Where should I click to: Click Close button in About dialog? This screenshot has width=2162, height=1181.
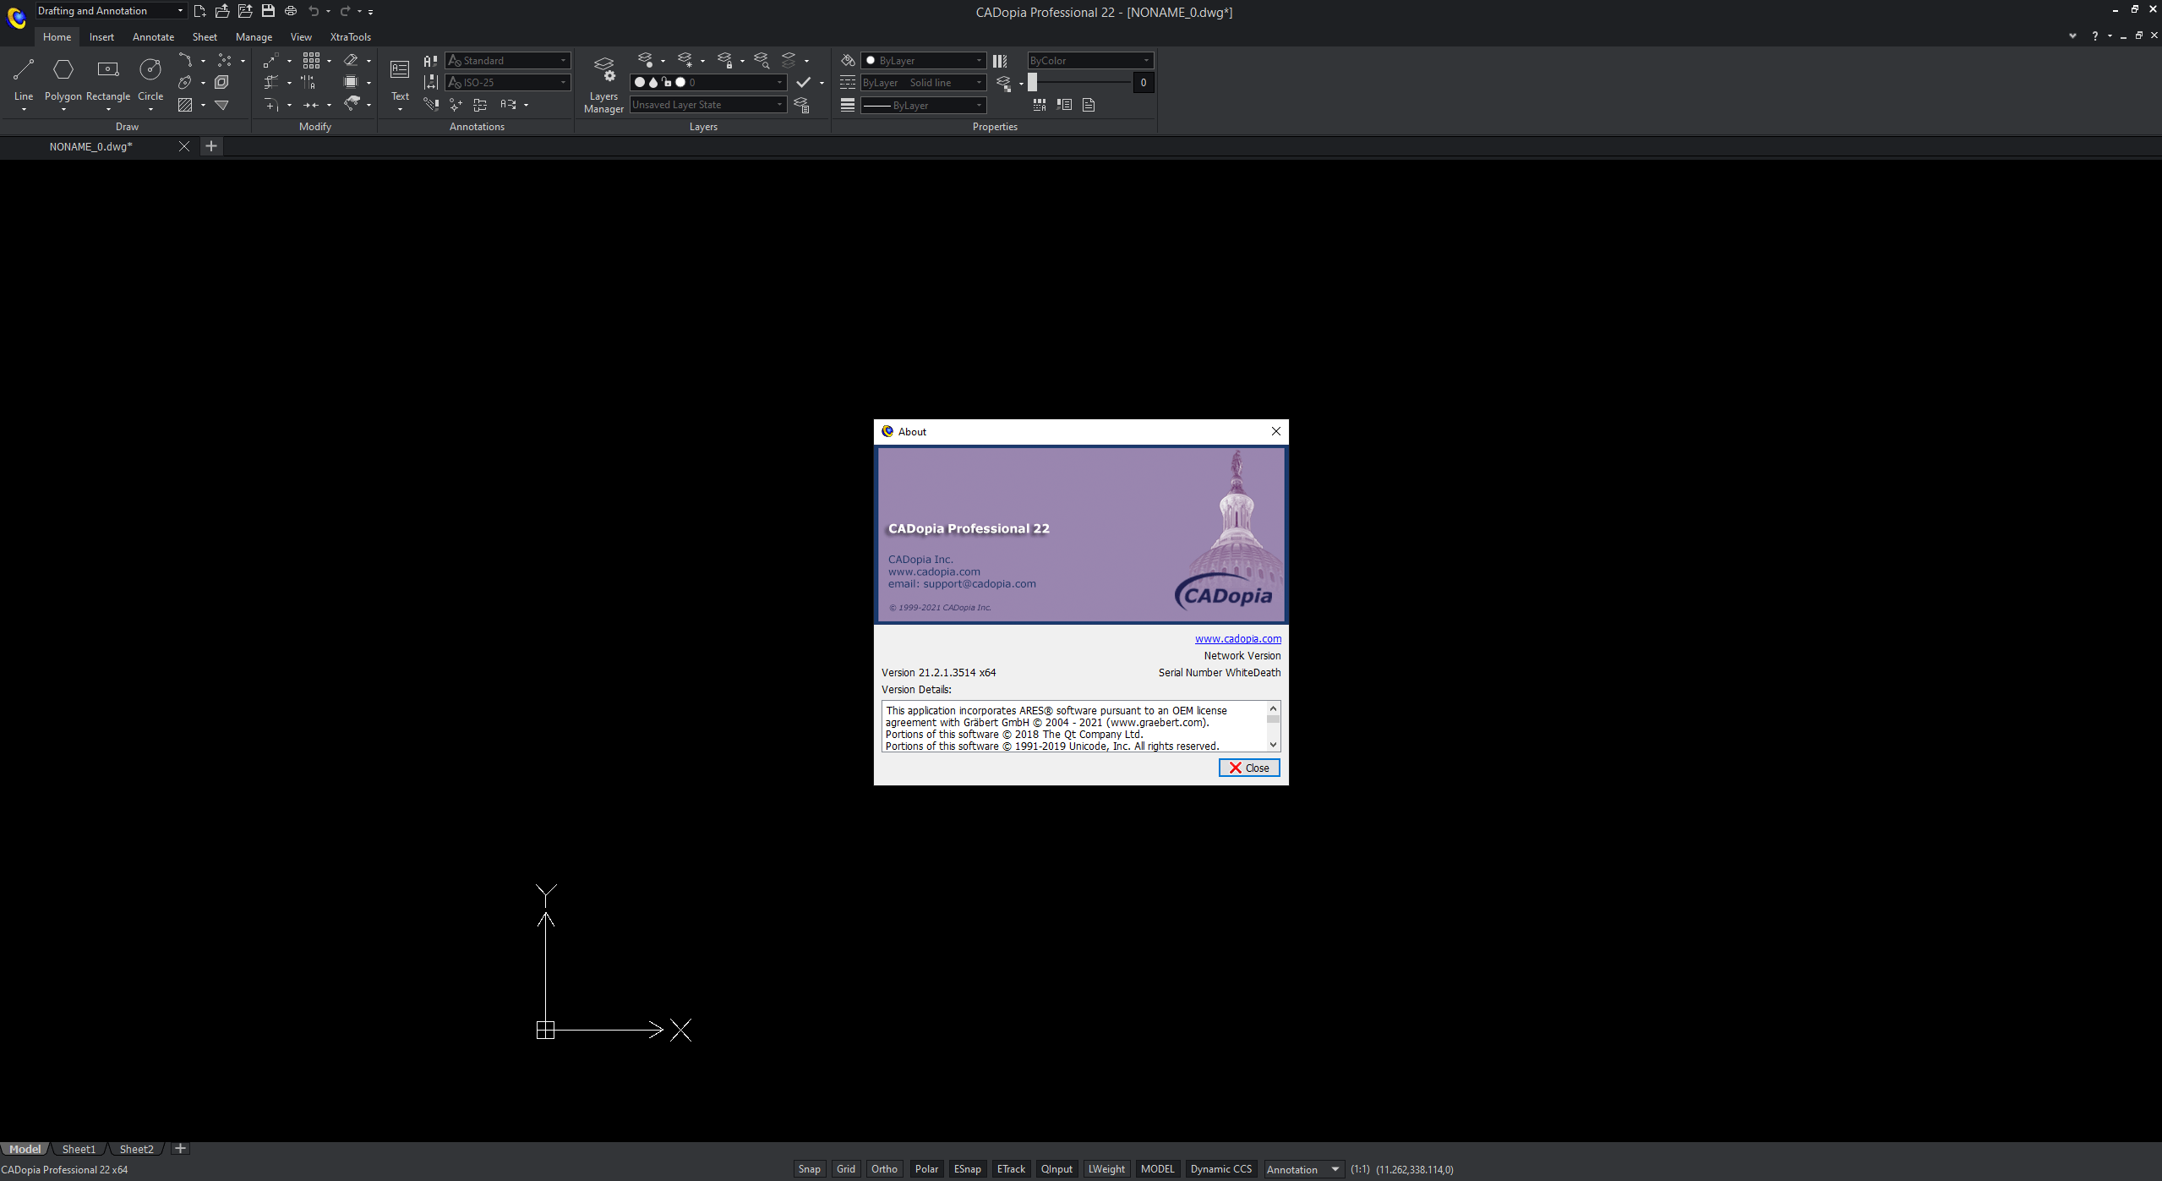coord(1248,768)
